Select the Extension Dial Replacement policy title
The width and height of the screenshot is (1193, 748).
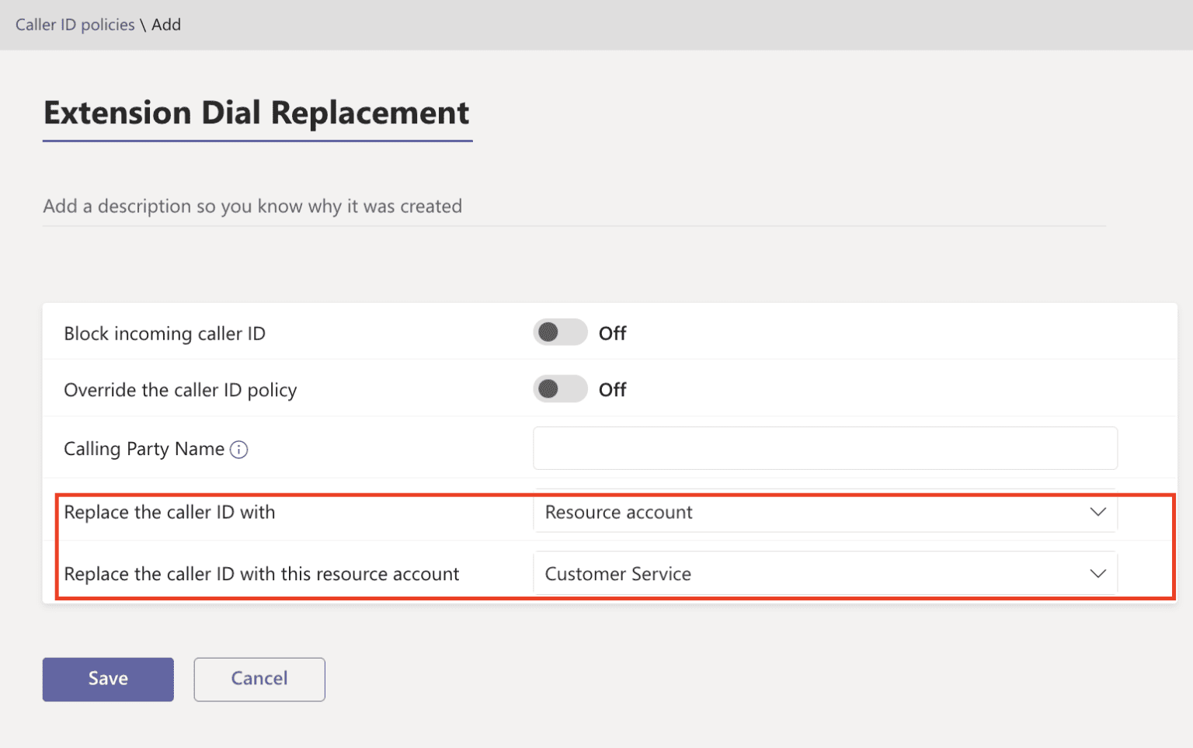tap(256, 113)
